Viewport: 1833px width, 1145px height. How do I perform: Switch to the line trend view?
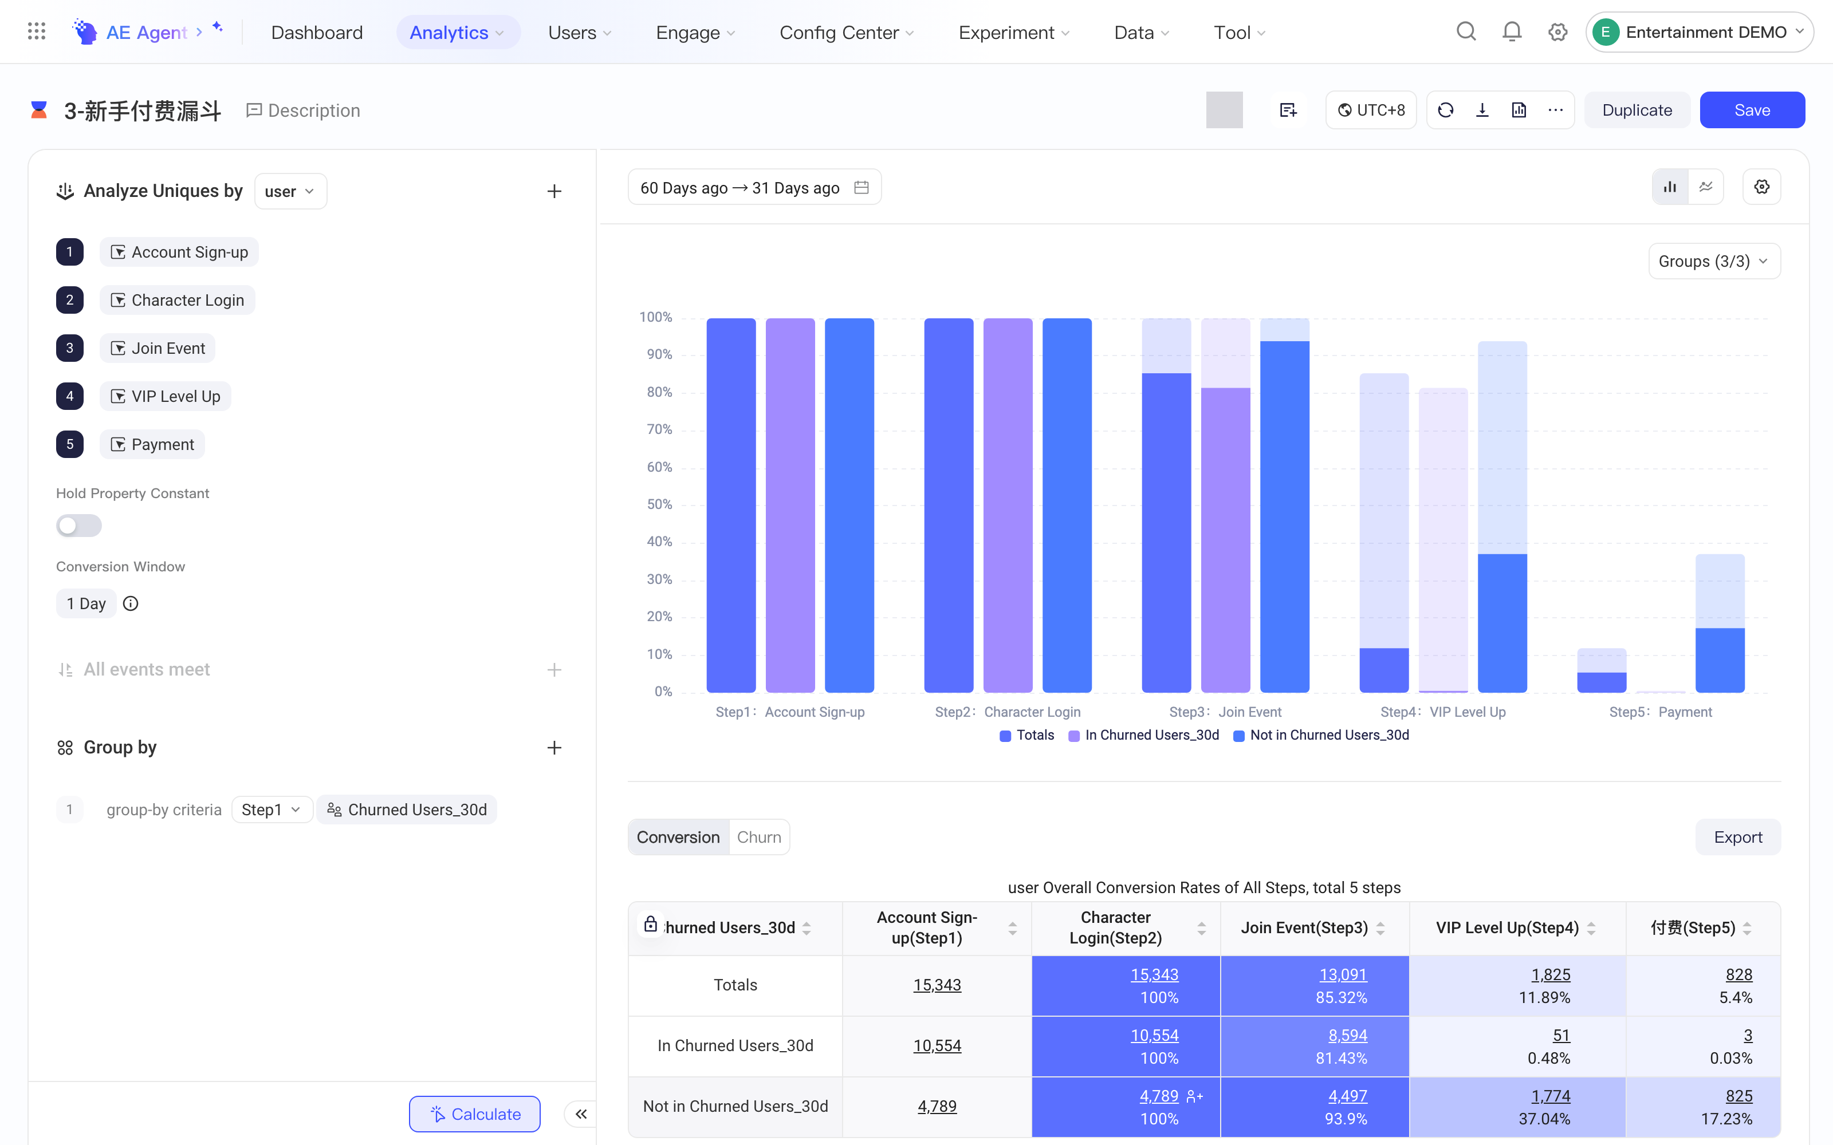[x=1706, y=187]
